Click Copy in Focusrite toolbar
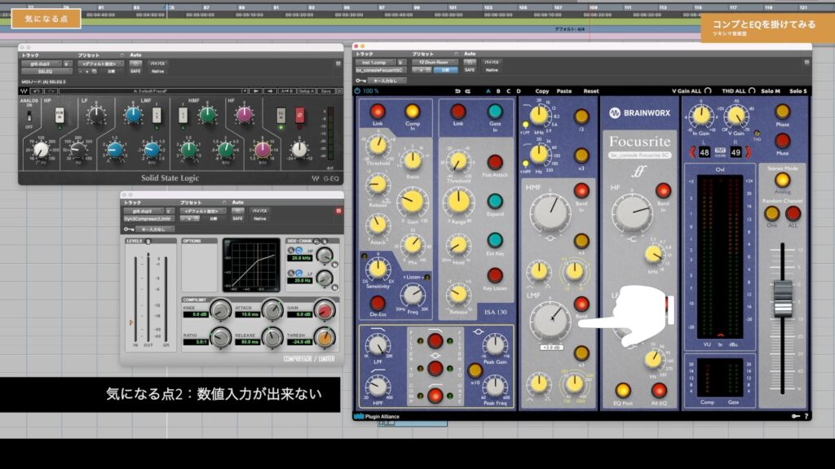This screenshot has width=835, height=469. point(542,91)
